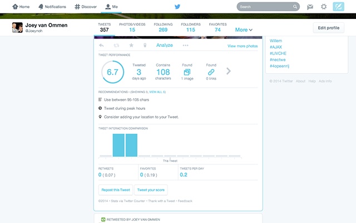Click the Edit profile button
Image resolution: width=356 pixels, height=223 pixels.
(329, 28)
